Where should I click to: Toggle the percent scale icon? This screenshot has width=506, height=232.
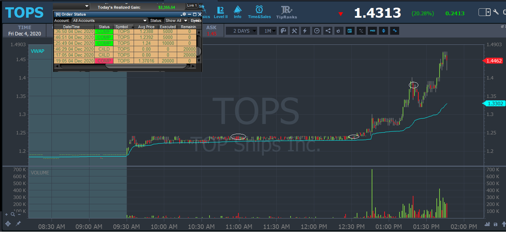point(361,31)
